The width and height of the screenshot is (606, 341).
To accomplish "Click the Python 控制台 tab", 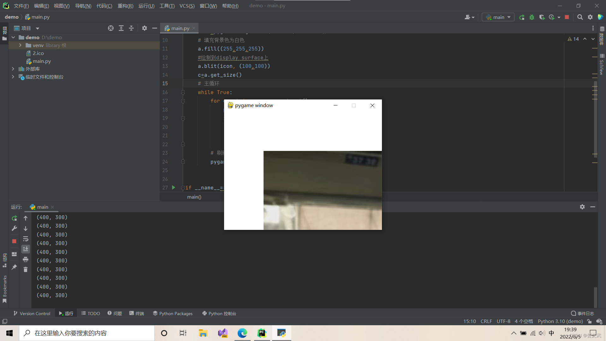I will tap(221, 313).
